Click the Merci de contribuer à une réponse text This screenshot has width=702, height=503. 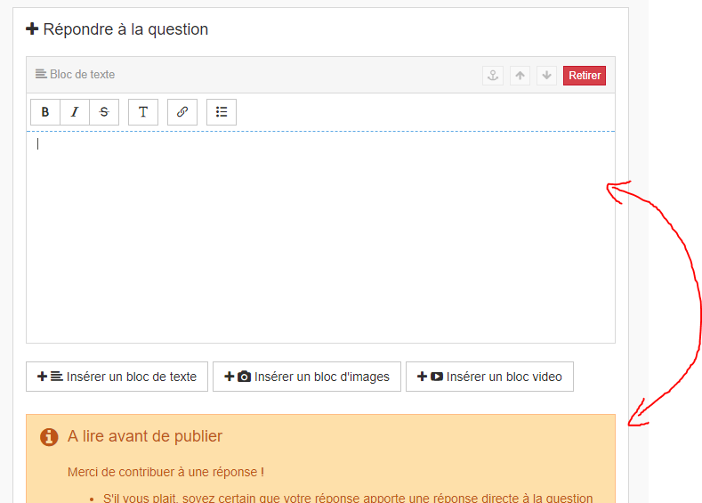[165, 472]
